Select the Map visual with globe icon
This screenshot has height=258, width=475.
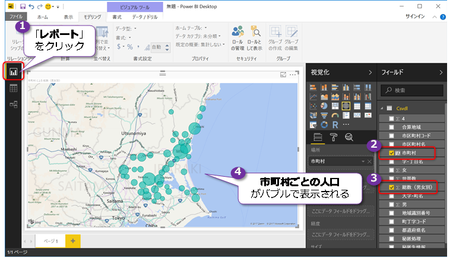pos(346,106)
